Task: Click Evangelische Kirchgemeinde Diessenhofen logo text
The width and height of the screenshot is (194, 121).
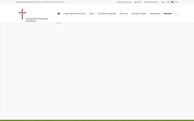Action: 37,20
